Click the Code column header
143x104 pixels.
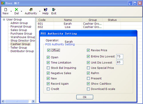coord(45,20)
